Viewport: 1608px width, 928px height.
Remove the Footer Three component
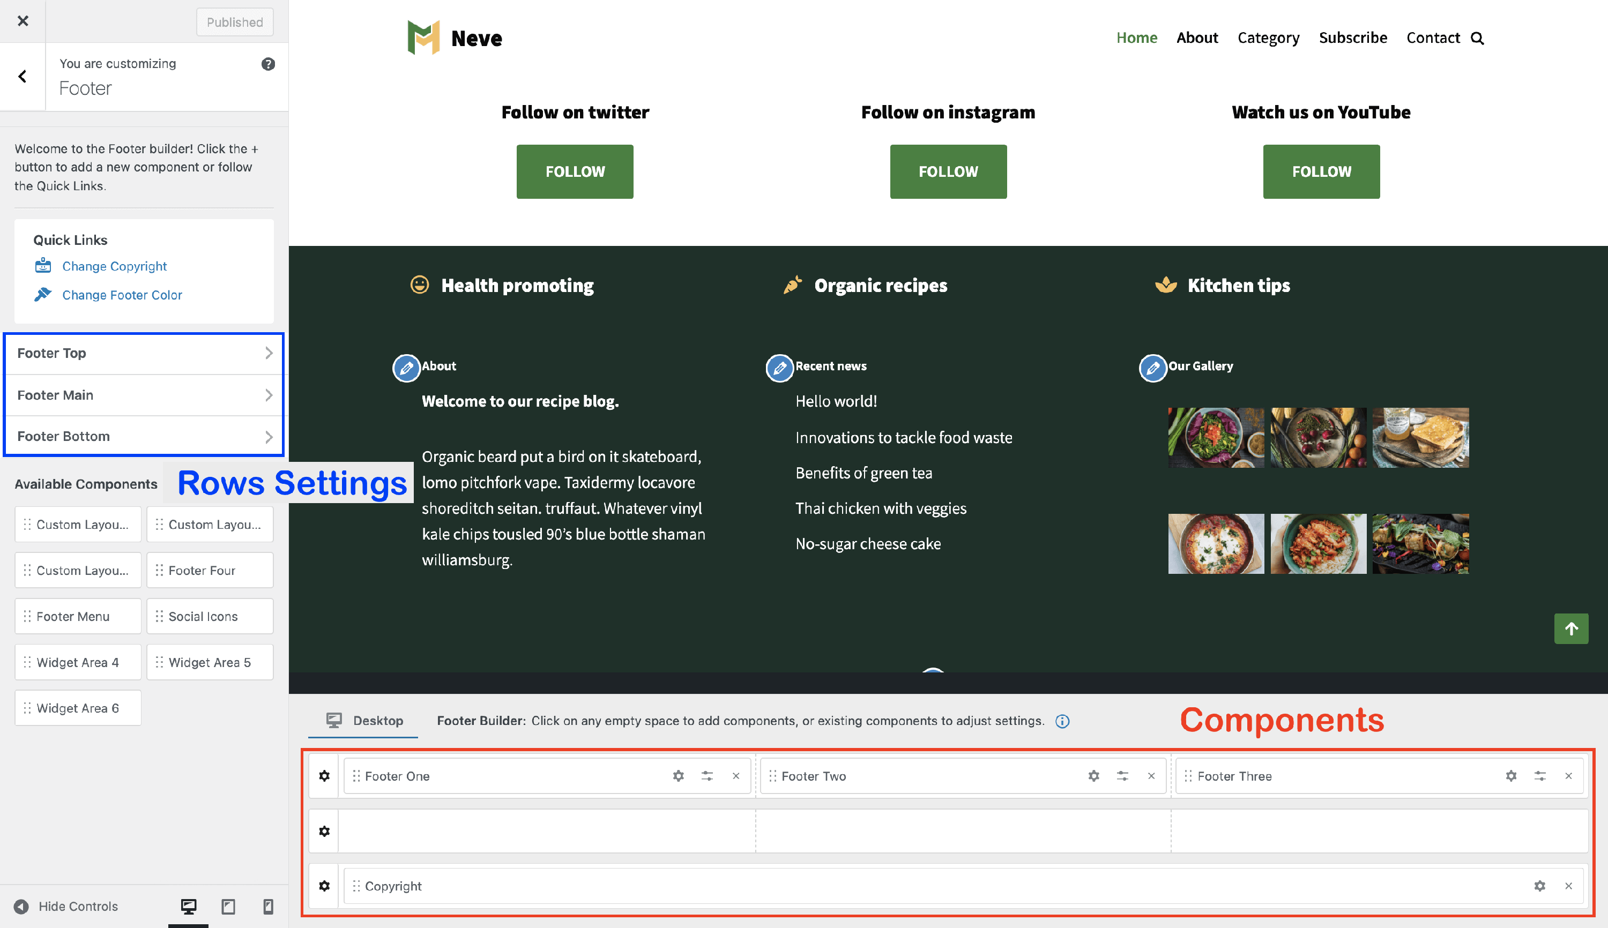(x=1568, y=776)
